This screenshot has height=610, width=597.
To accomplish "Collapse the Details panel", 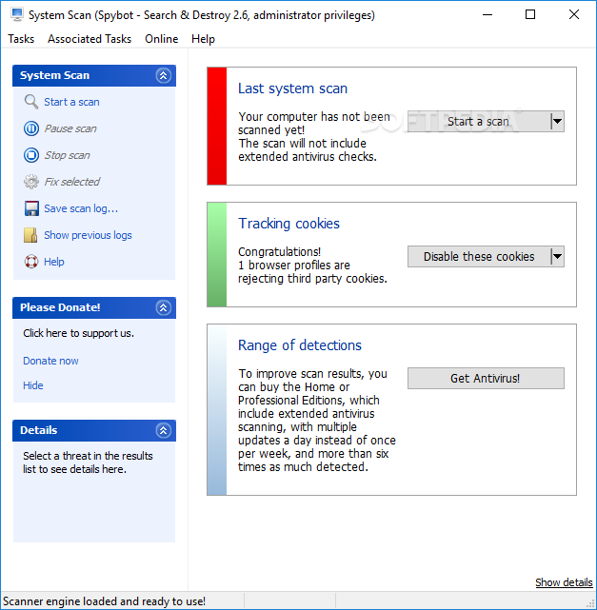I will [163, 430].
